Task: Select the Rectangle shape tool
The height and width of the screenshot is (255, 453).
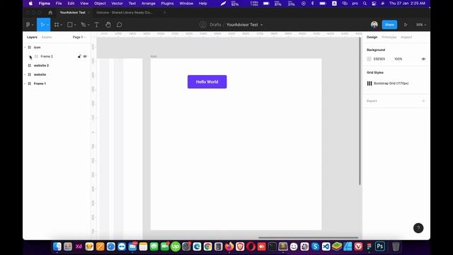Action: pyautogui.click(x=69, y=25)
